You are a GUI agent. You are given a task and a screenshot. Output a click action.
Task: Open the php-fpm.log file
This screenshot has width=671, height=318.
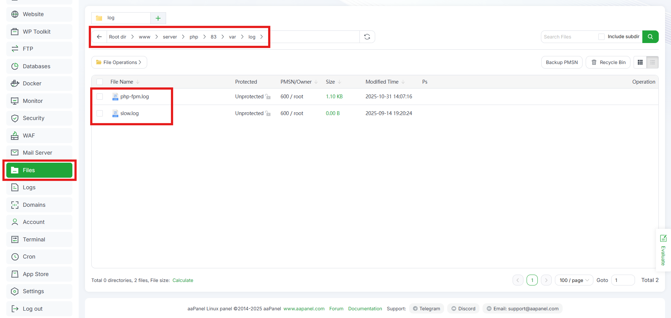pos(135,97)
